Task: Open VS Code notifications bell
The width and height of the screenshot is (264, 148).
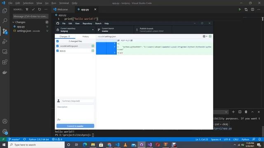Action: tap(259, 139)
